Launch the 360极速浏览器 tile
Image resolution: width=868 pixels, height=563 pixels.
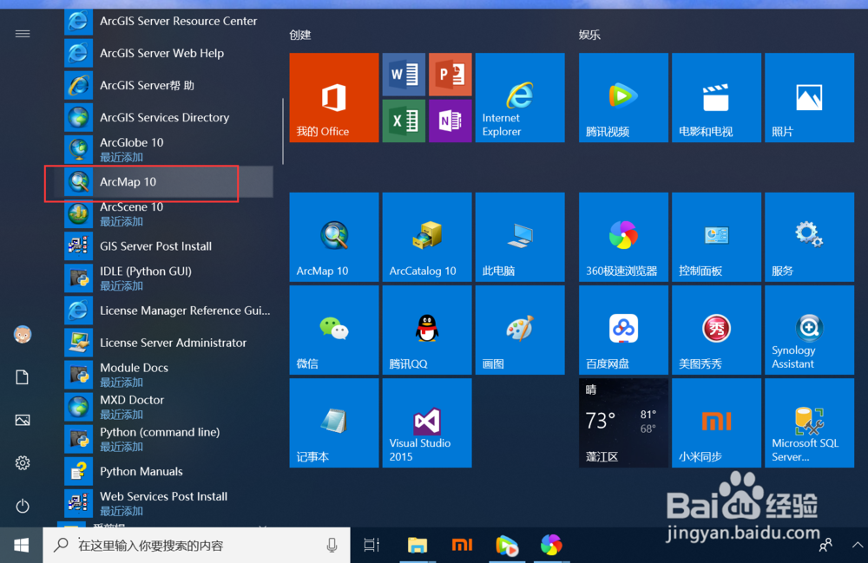tap(623, 237)
